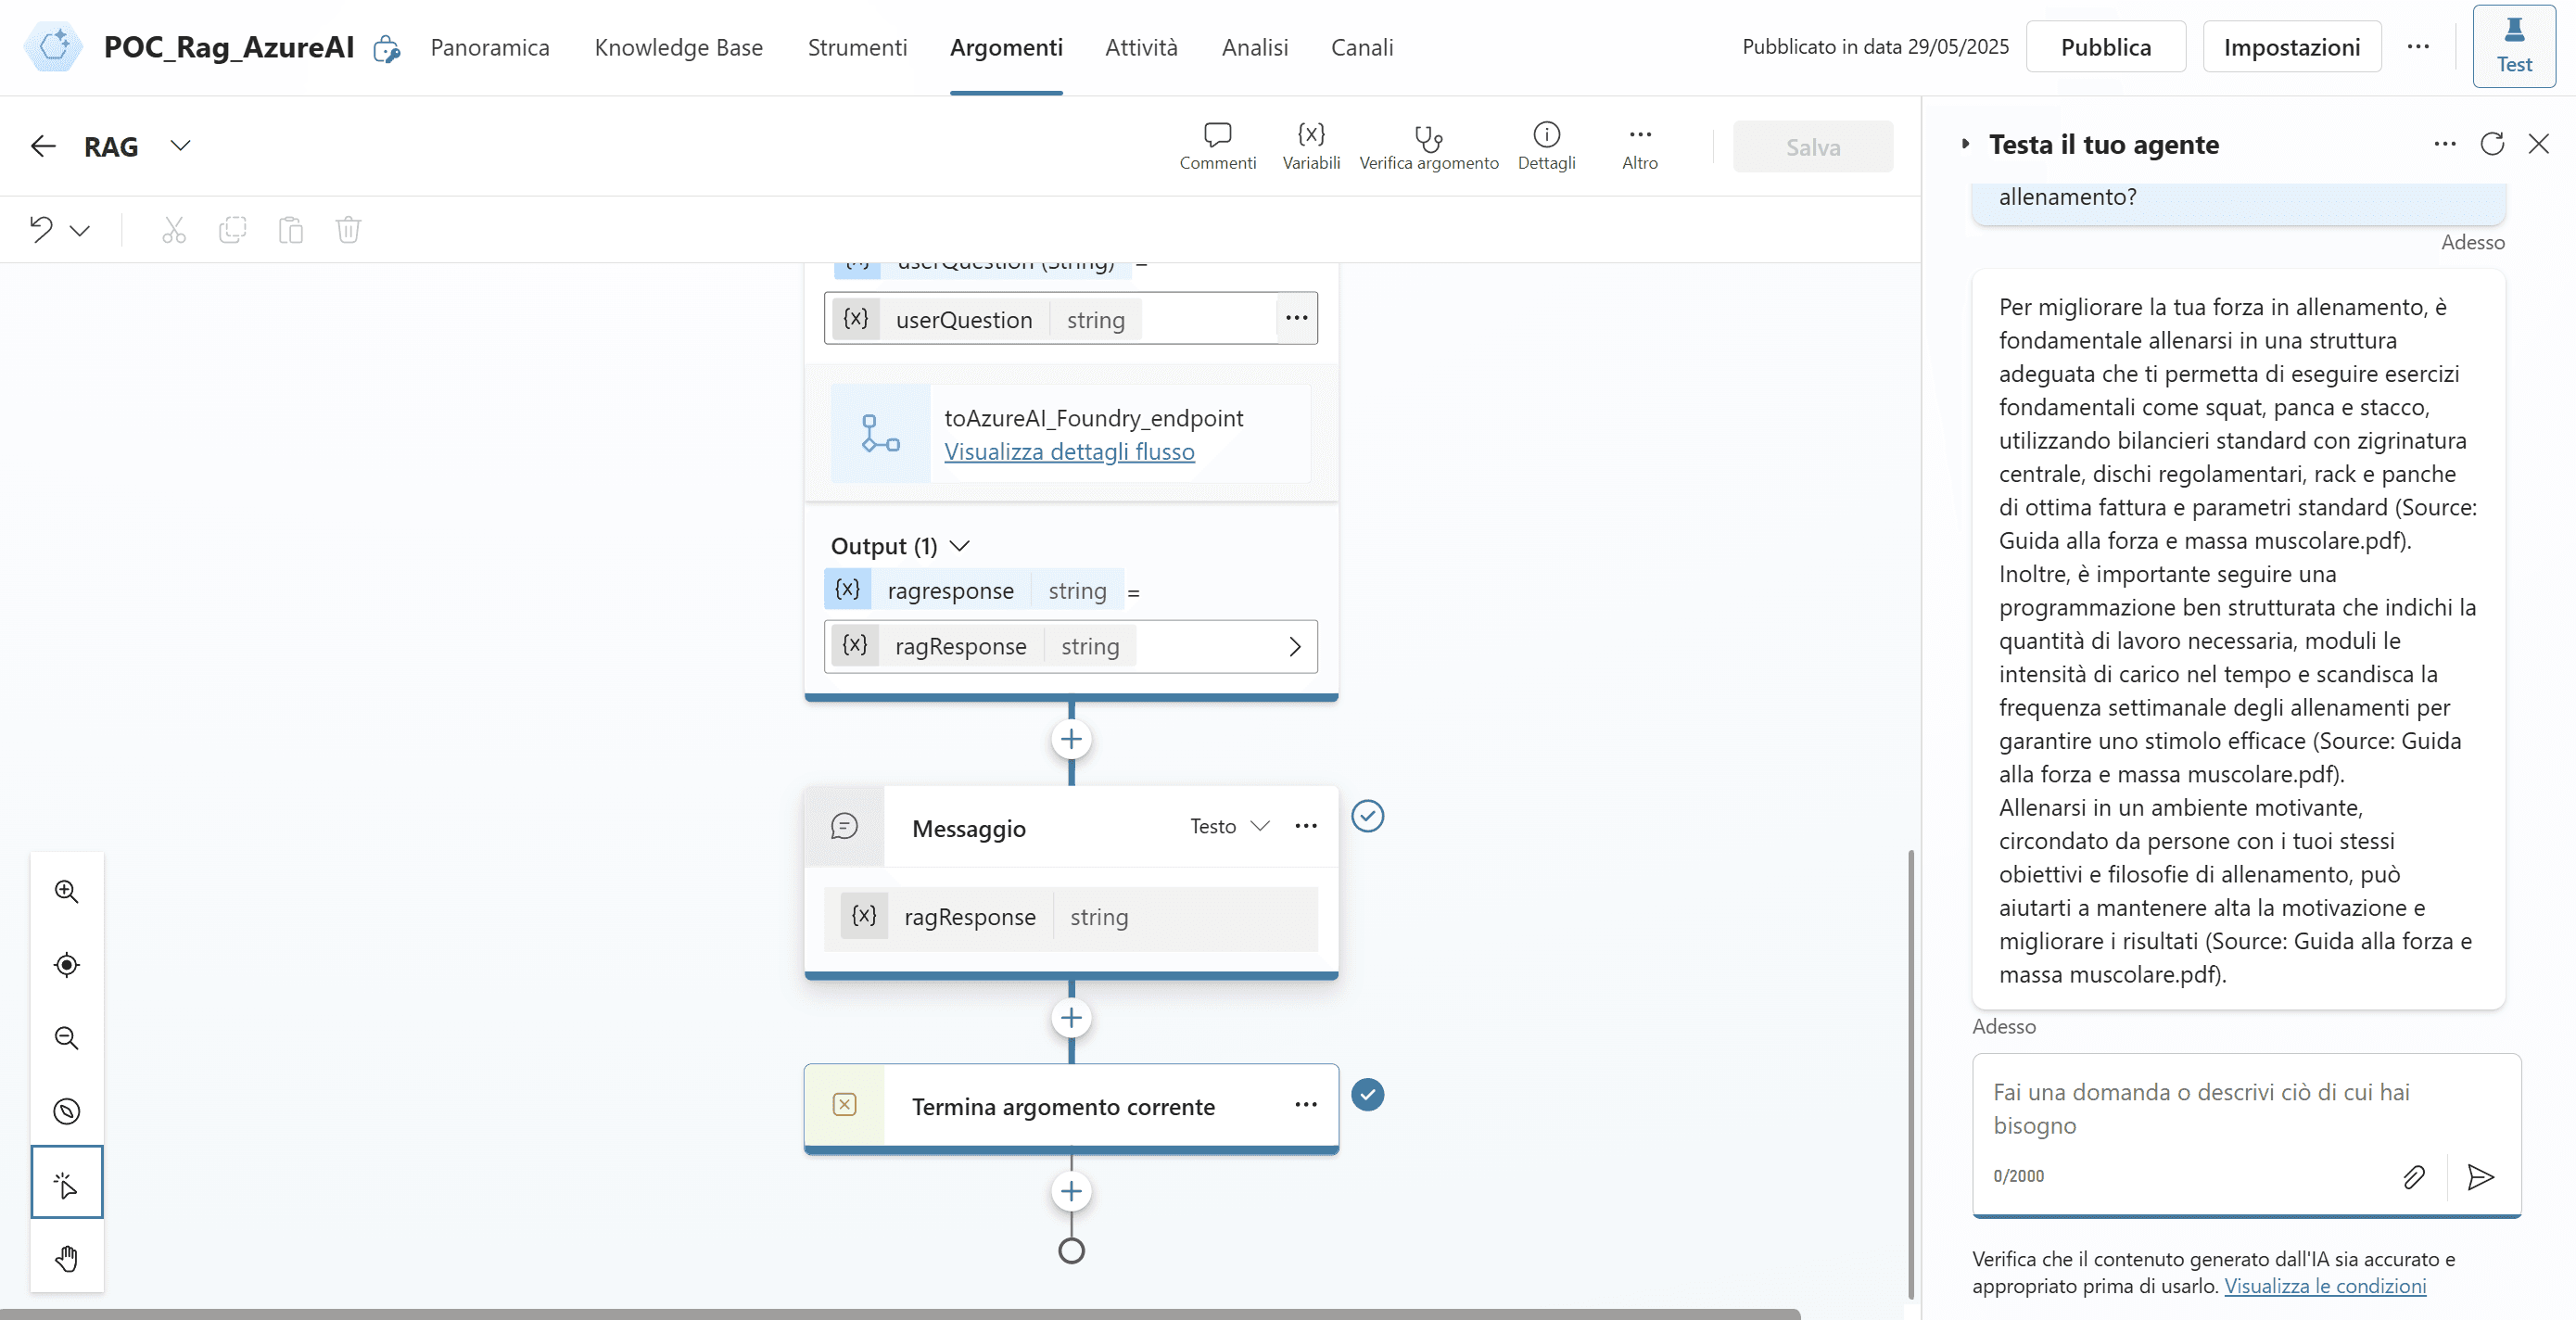2576x1320 pixels.
Task: Click the canvas horizontal scrollbar
Action: tap(900, 1313)
